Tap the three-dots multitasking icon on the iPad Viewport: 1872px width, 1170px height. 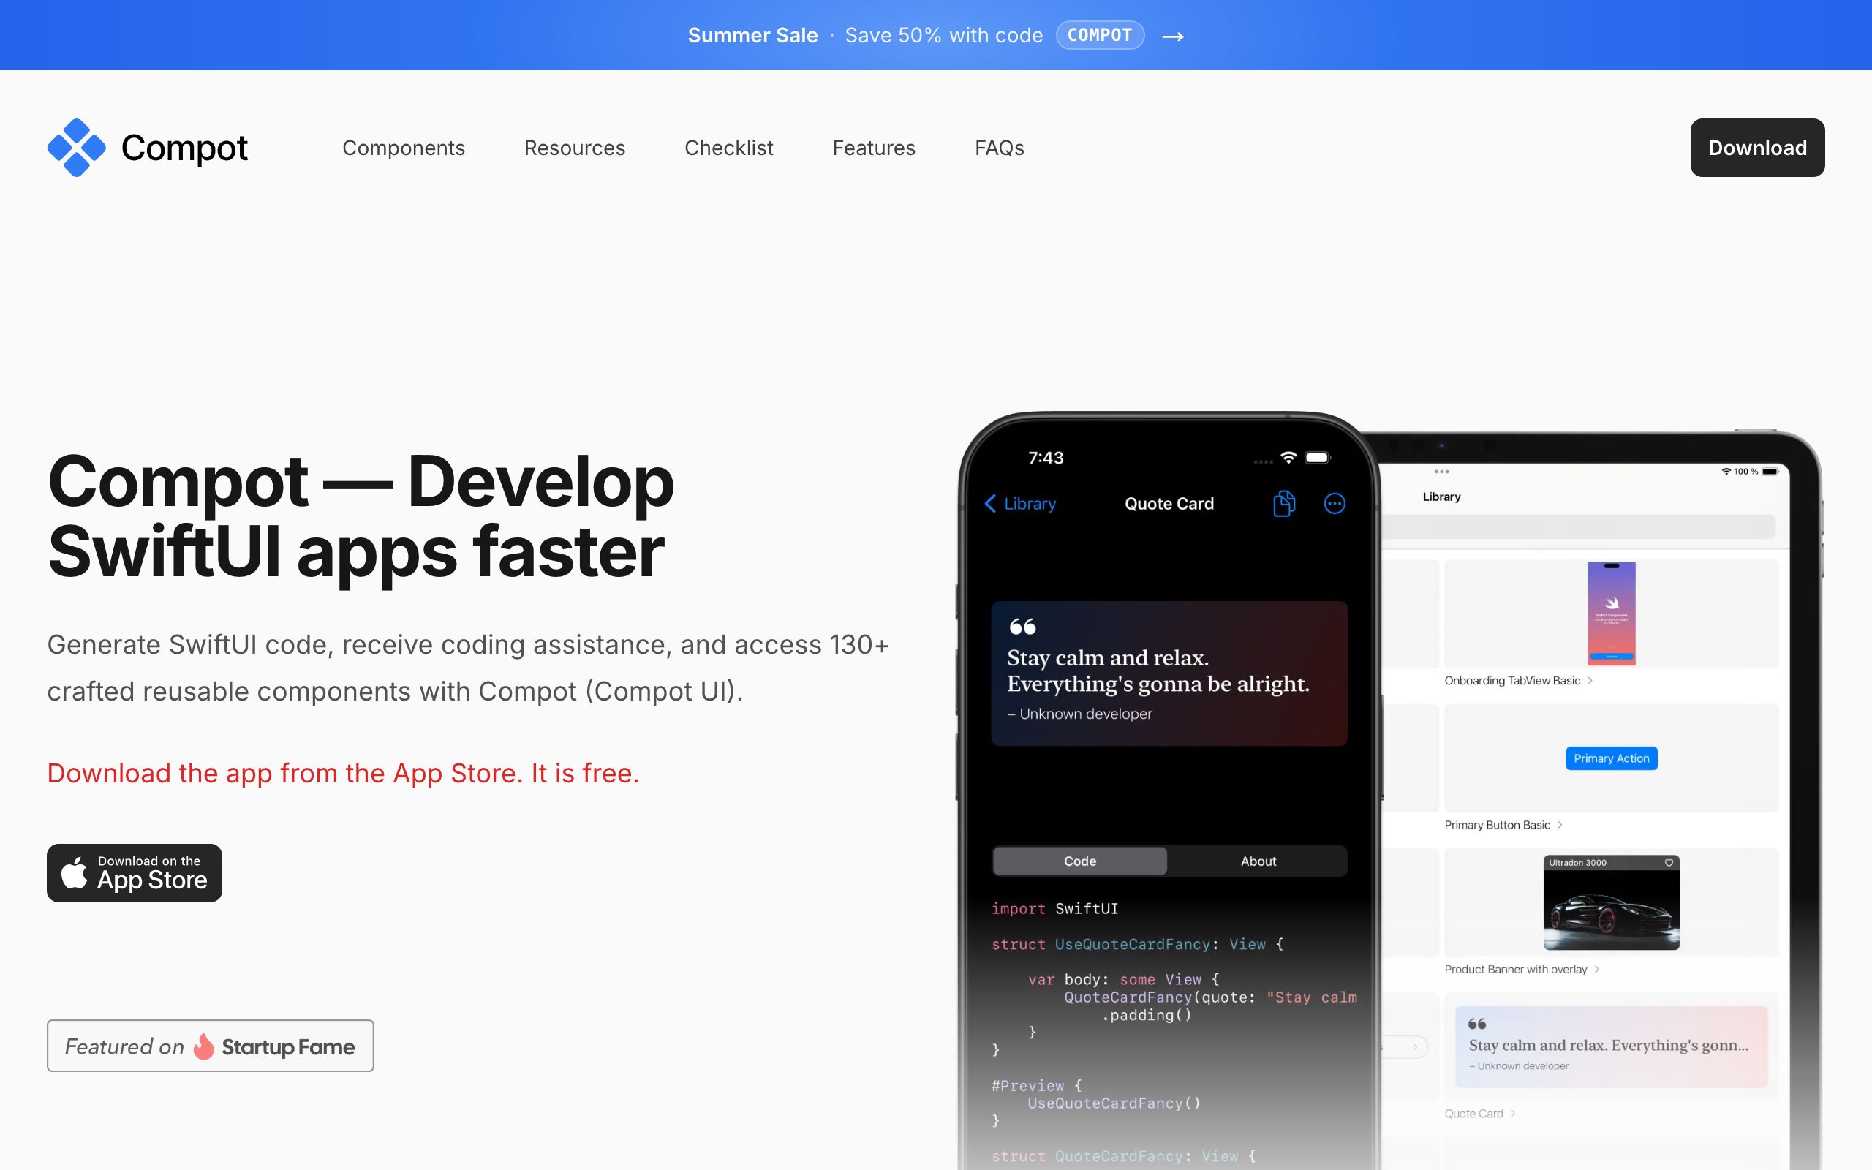pyautogui.click(x=1441, y=471)
